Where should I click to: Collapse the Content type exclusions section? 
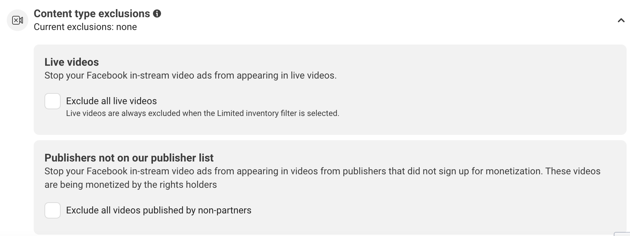click(x=621, y=21)
